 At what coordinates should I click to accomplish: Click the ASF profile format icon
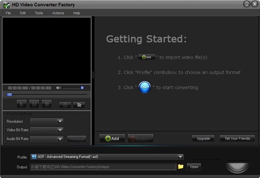[34, 157]
